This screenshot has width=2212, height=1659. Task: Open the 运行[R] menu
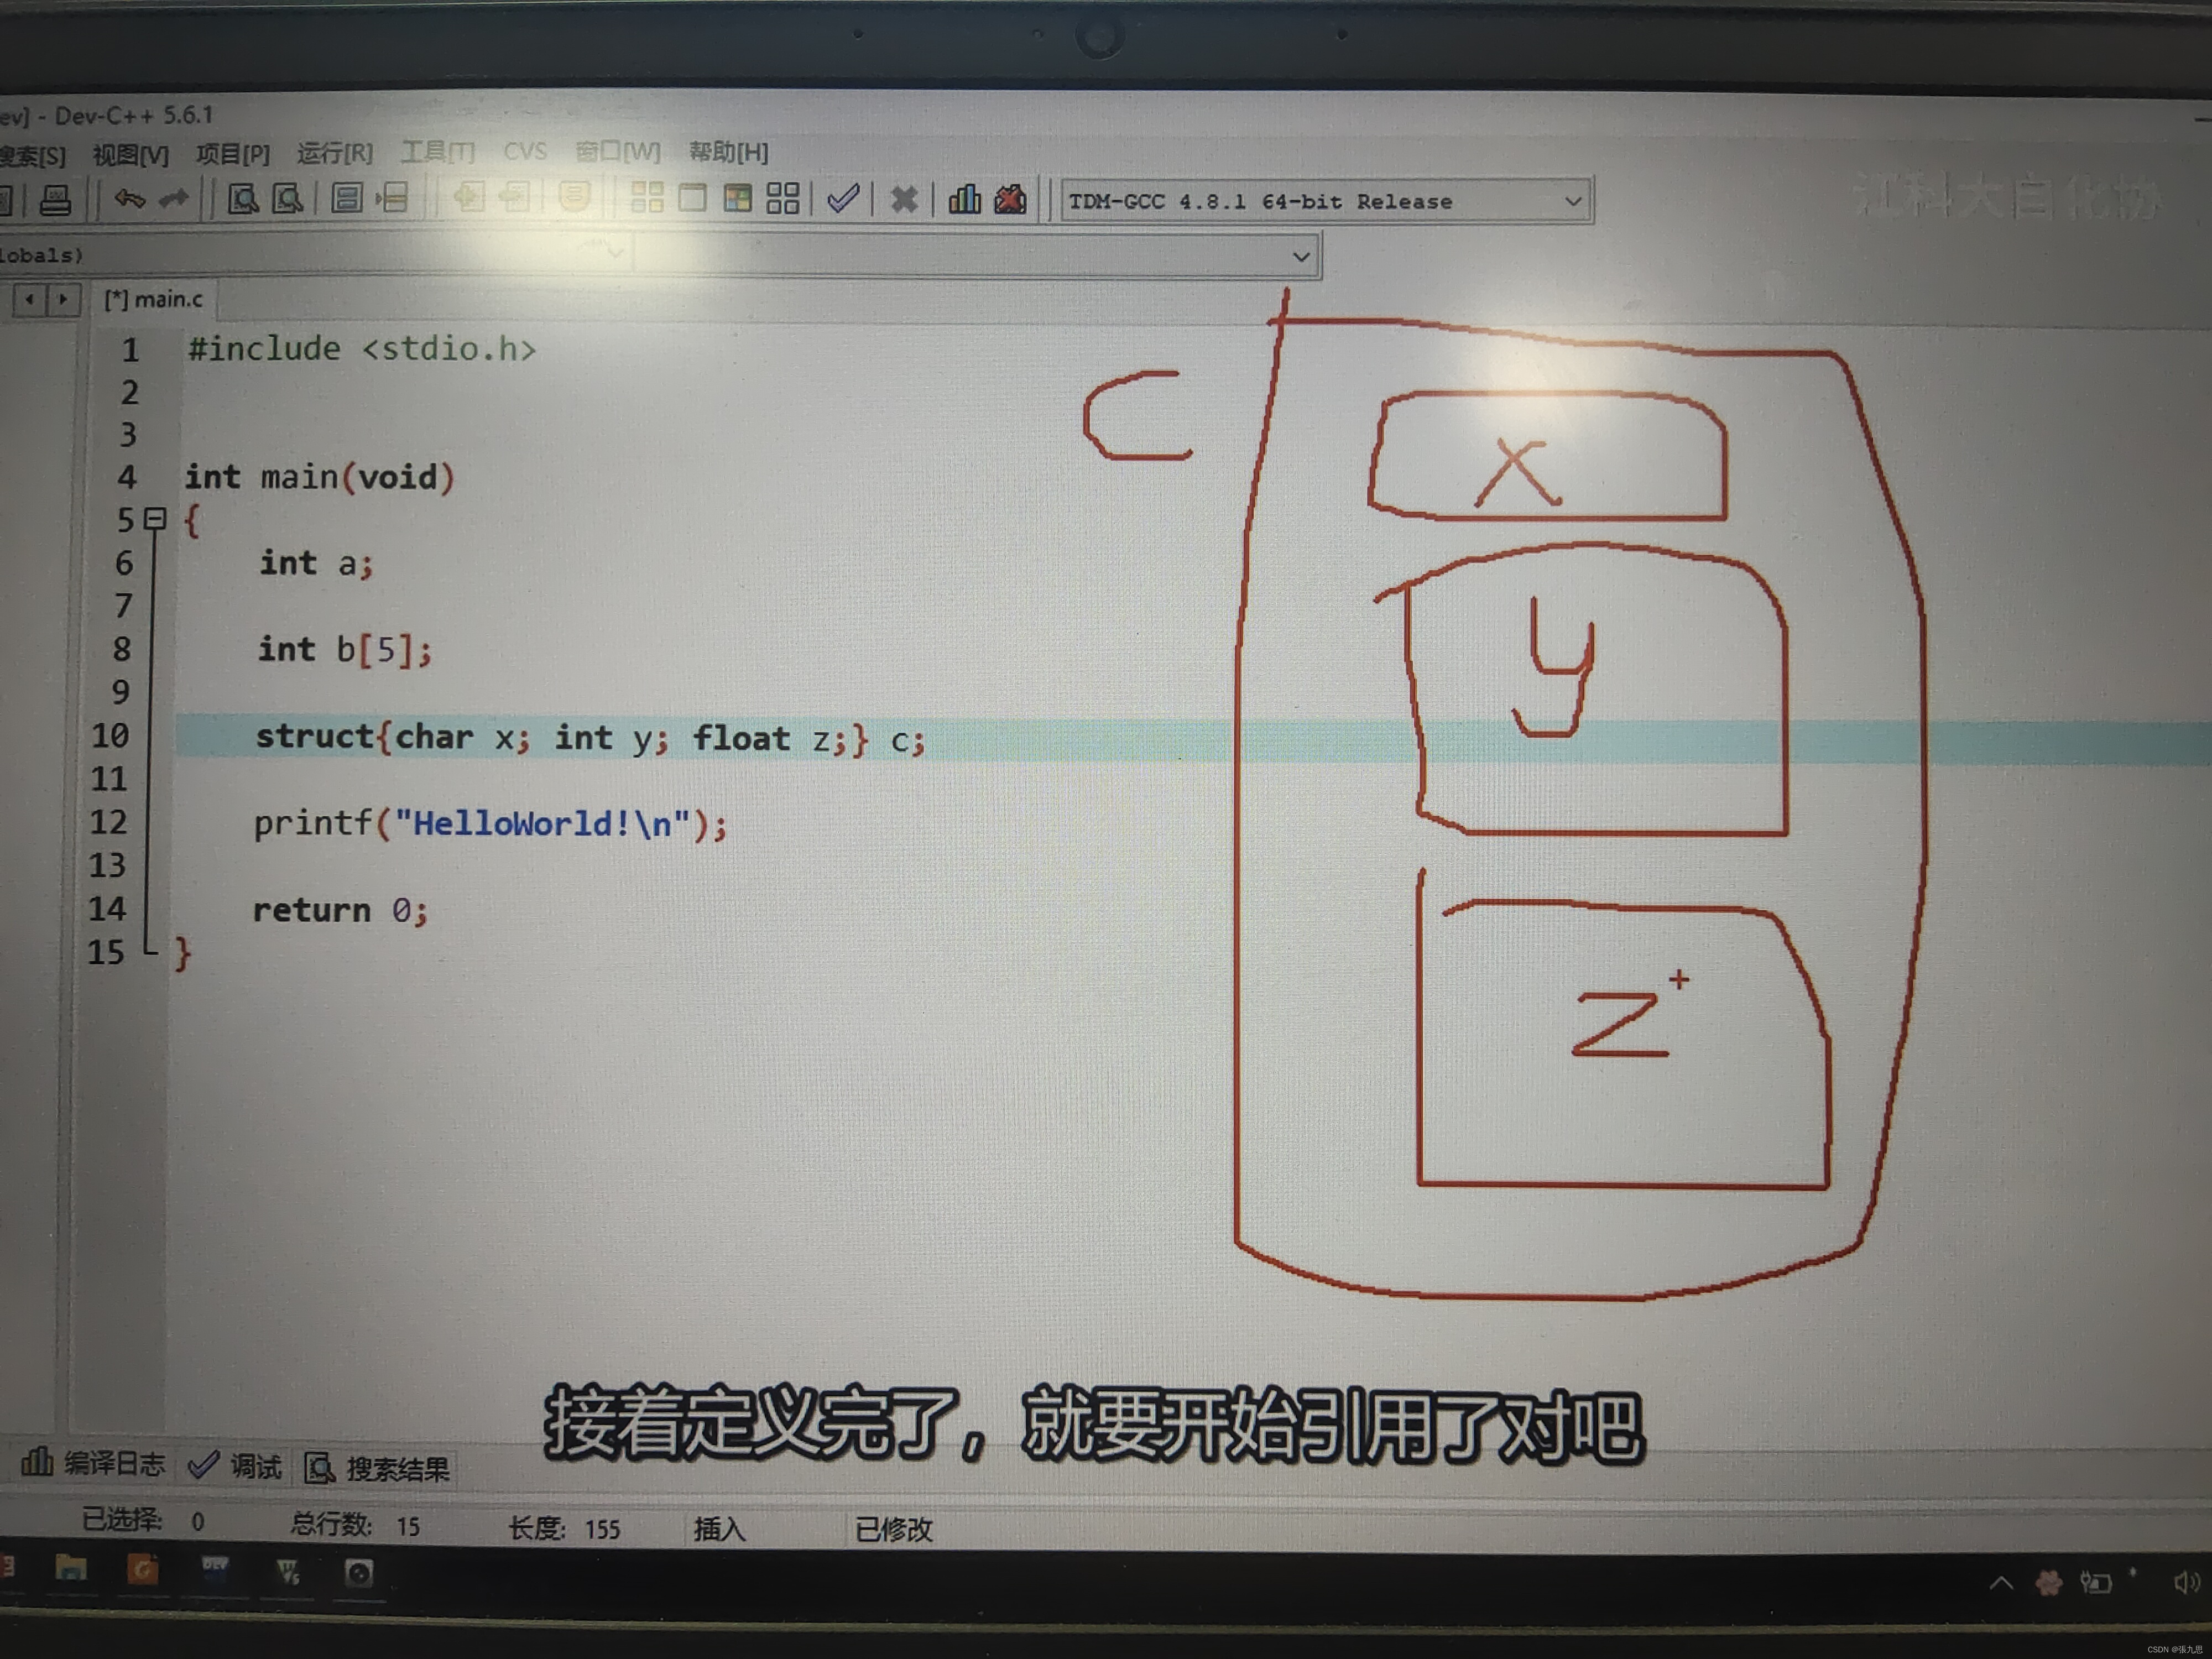(334, 153)
